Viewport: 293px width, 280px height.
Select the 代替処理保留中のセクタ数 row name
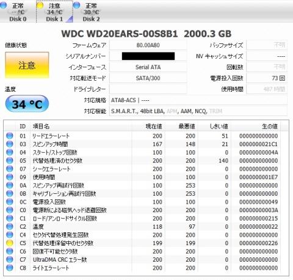point(63,243)
